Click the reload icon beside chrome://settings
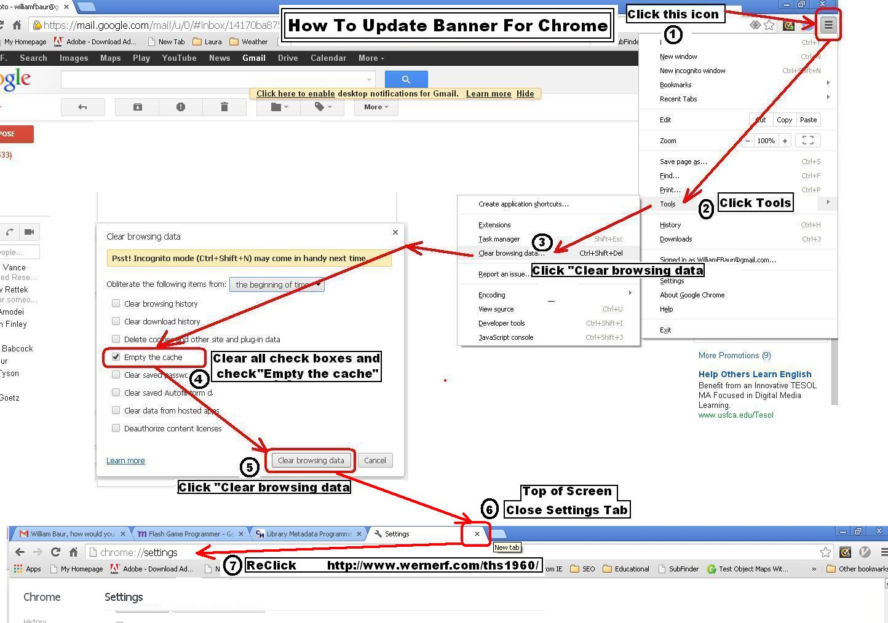The width and height of the screenshot is (888, 623). 55,552
